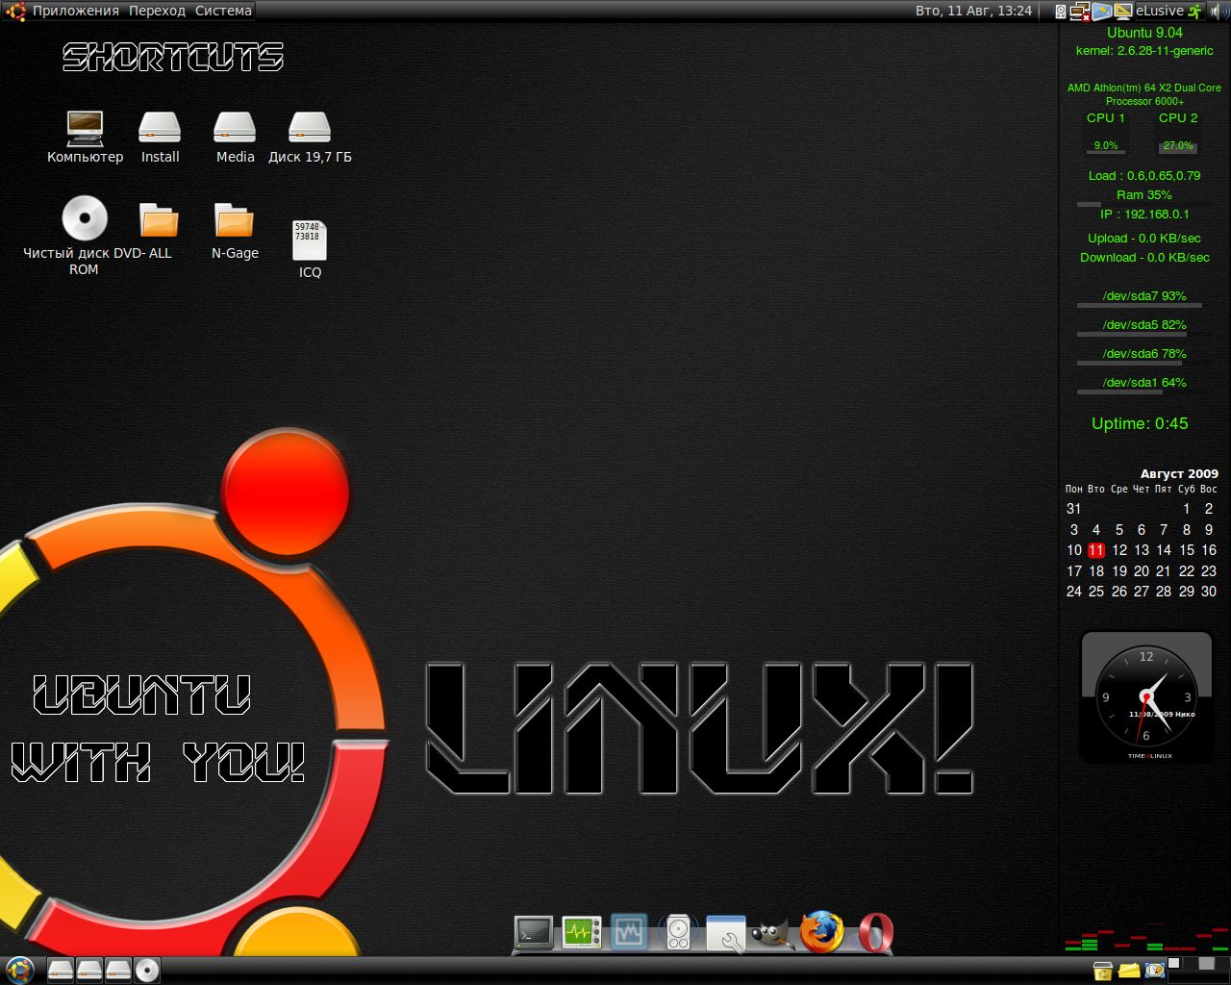Click date 30 in the calendar
The height and width of the screenshot is (985, 1231).
(1209, 592)
